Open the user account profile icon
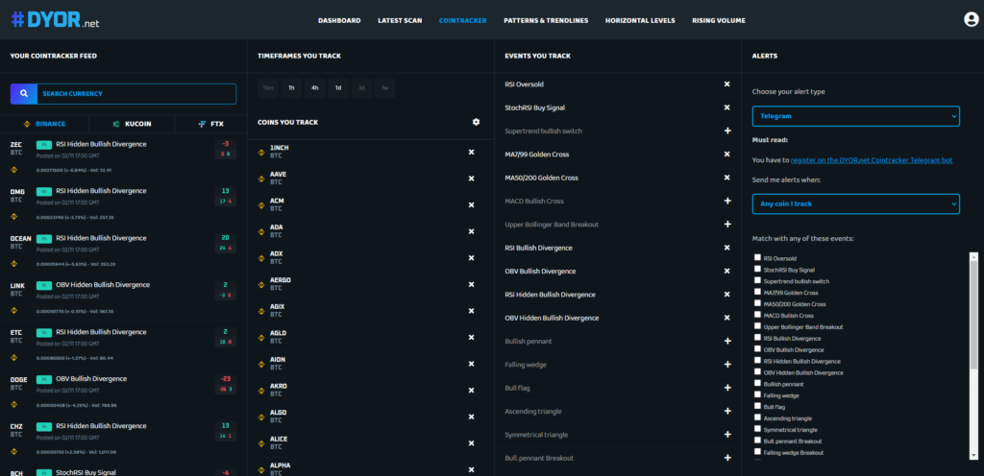 click(x=971, y=19)
